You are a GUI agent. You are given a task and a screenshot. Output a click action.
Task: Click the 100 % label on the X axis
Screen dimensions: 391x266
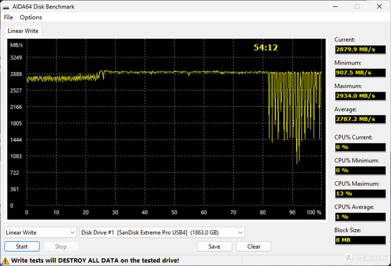pos(314,212)
